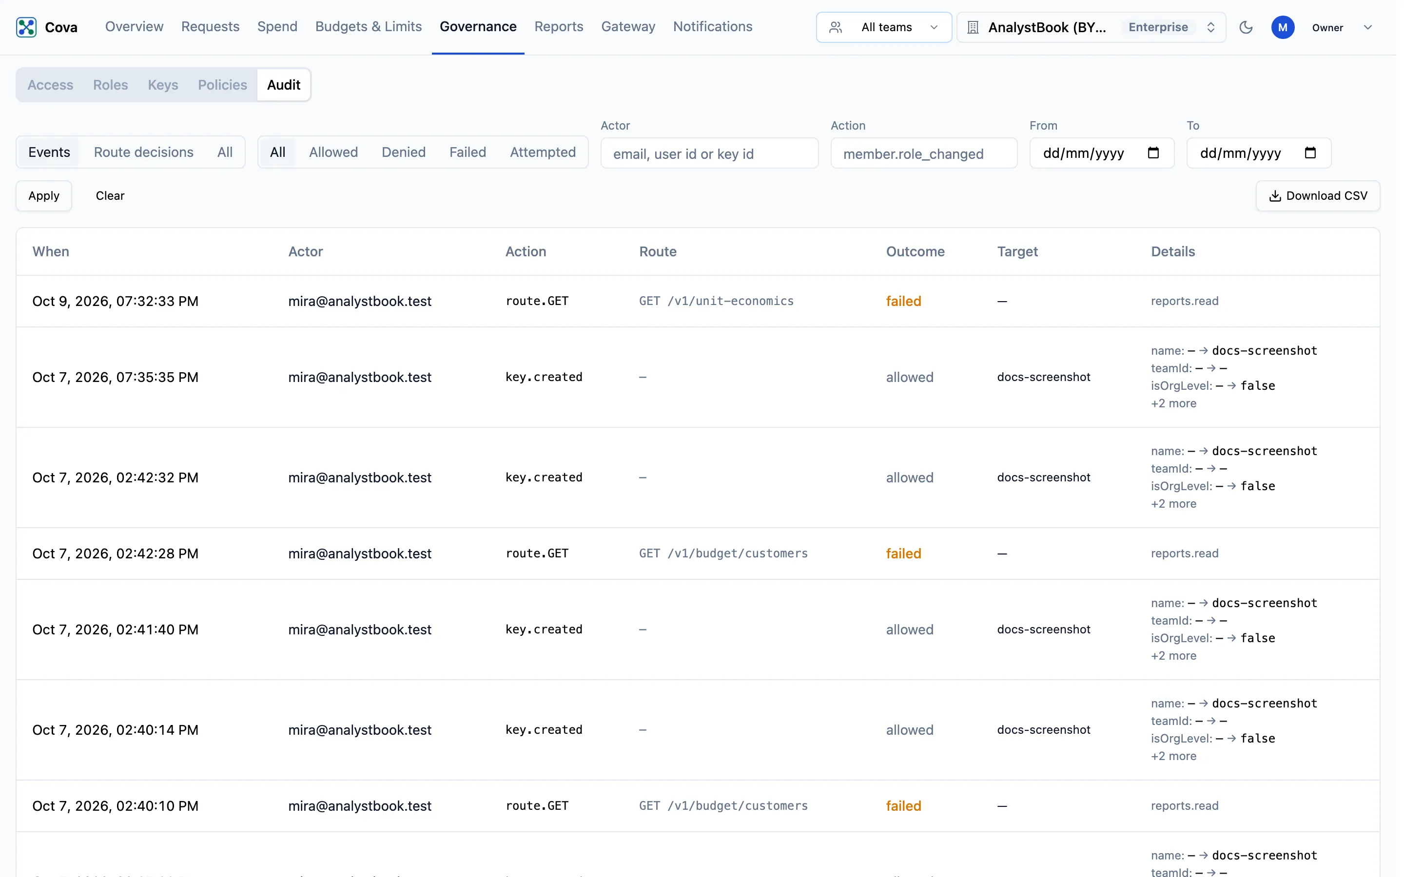
Task: Select the Governance nav item
Action: pyautogui.click(x=478, y=27)
